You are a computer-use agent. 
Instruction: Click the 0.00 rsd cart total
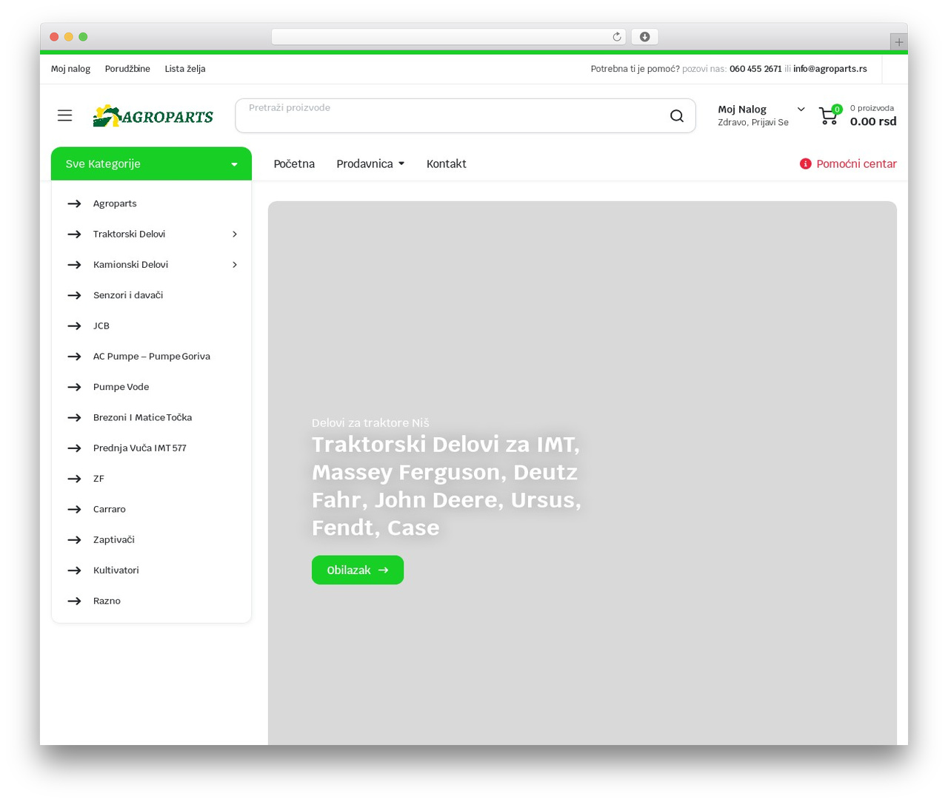point(873,122)
